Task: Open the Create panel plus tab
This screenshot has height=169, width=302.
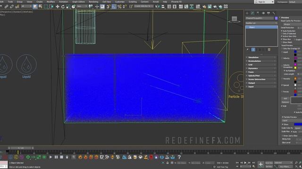Action: [247, 13]
